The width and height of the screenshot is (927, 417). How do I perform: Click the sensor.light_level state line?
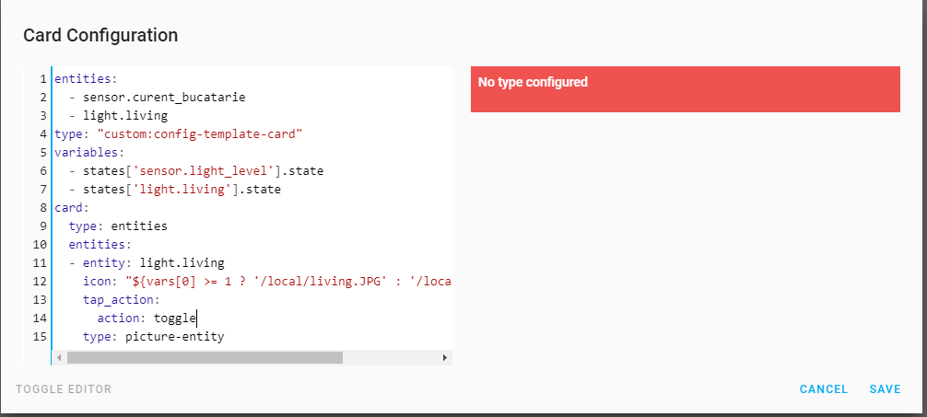196,171
